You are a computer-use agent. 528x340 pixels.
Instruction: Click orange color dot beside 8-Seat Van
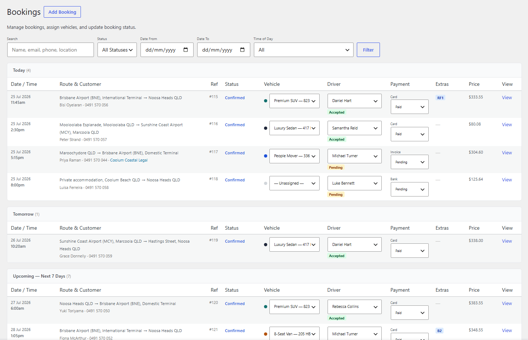(266, 334)
